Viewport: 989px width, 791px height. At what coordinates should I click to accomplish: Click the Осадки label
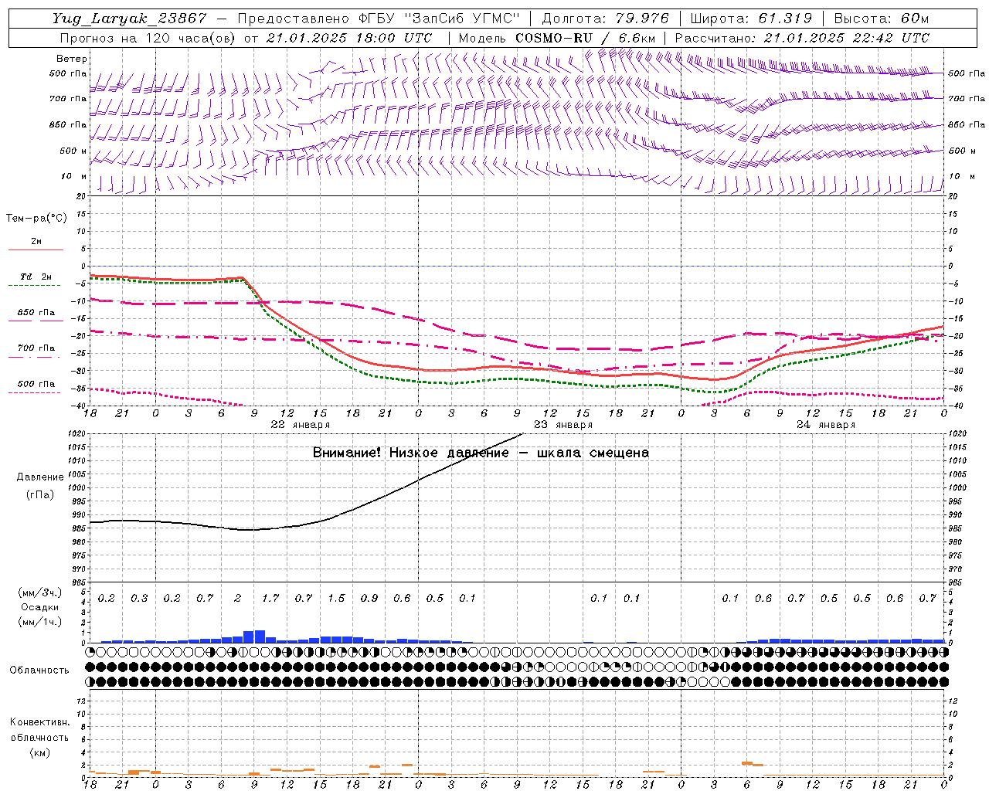[x=40, y=607]
